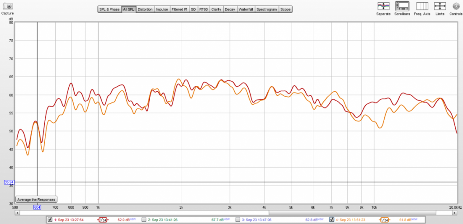
Task: Open the Controls gear icon
Action: click(456, 6)
